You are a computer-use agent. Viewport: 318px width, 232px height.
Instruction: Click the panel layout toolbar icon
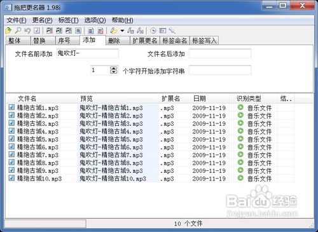point(163,31)
